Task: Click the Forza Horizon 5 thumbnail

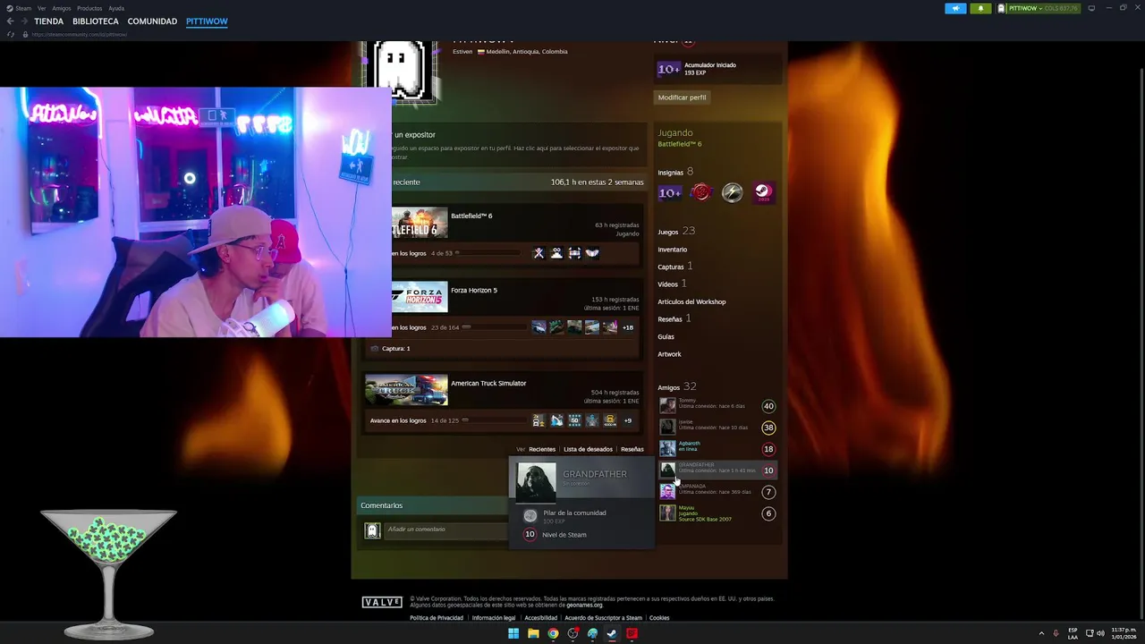Action: coord(420,297)
